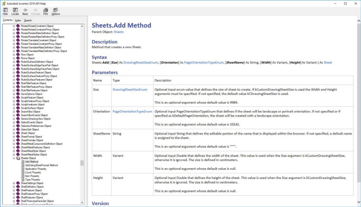This screenshot has width=361, height=207.
Task: Click the Version section heading
Action: click(100, 203)
